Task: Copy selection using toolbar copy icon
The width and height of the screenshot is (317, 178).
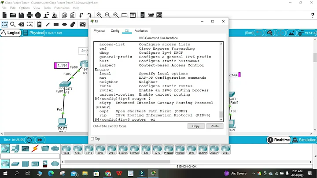Action: pos(64,15)
